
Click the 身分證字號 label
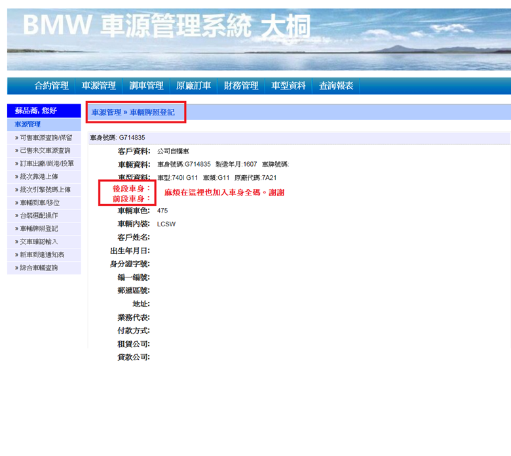130,264
